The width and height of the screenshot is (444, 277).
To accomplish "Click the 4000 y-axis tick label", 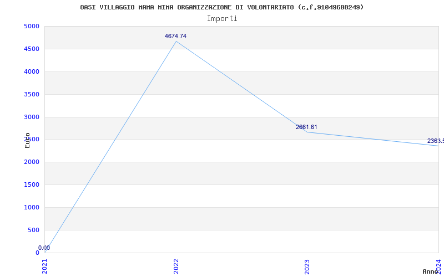I will point(32,71).
